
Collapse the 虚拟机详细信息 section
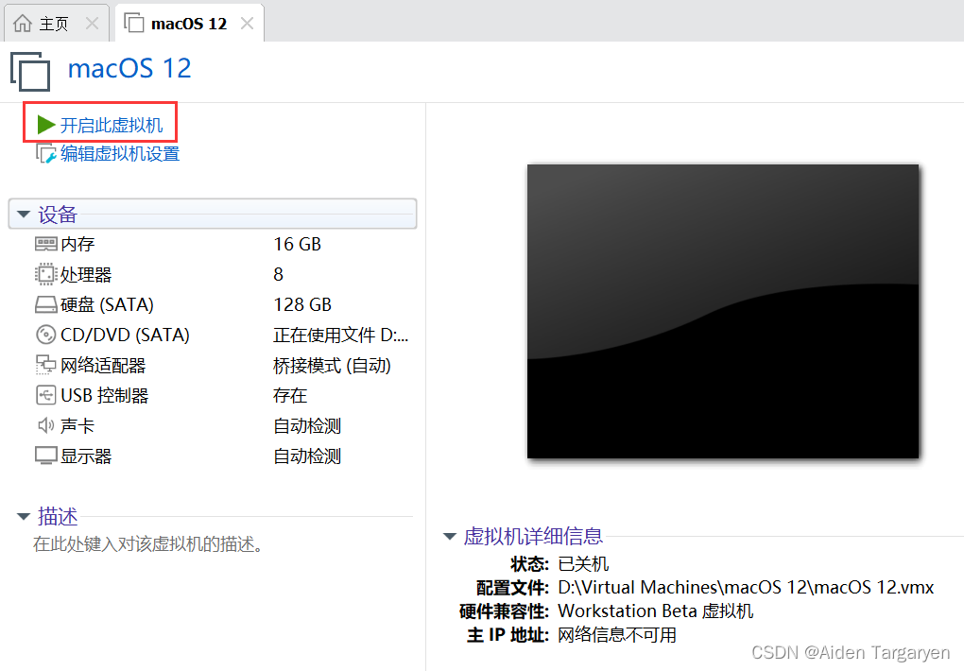click(450, 536)
